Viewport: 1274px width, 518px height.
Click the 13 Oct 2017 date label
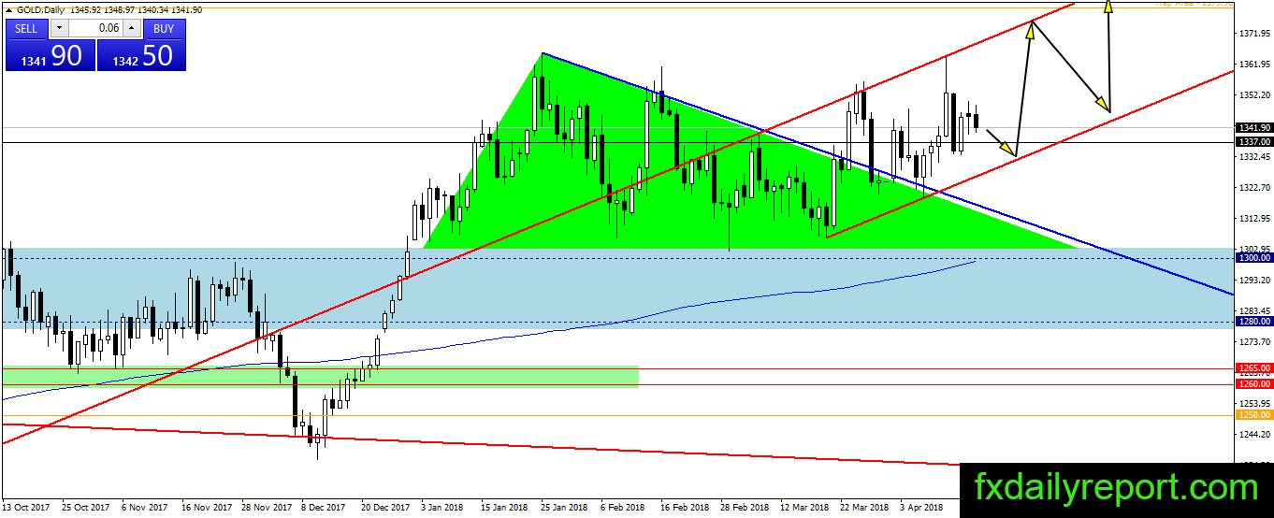tap(27, 508)
